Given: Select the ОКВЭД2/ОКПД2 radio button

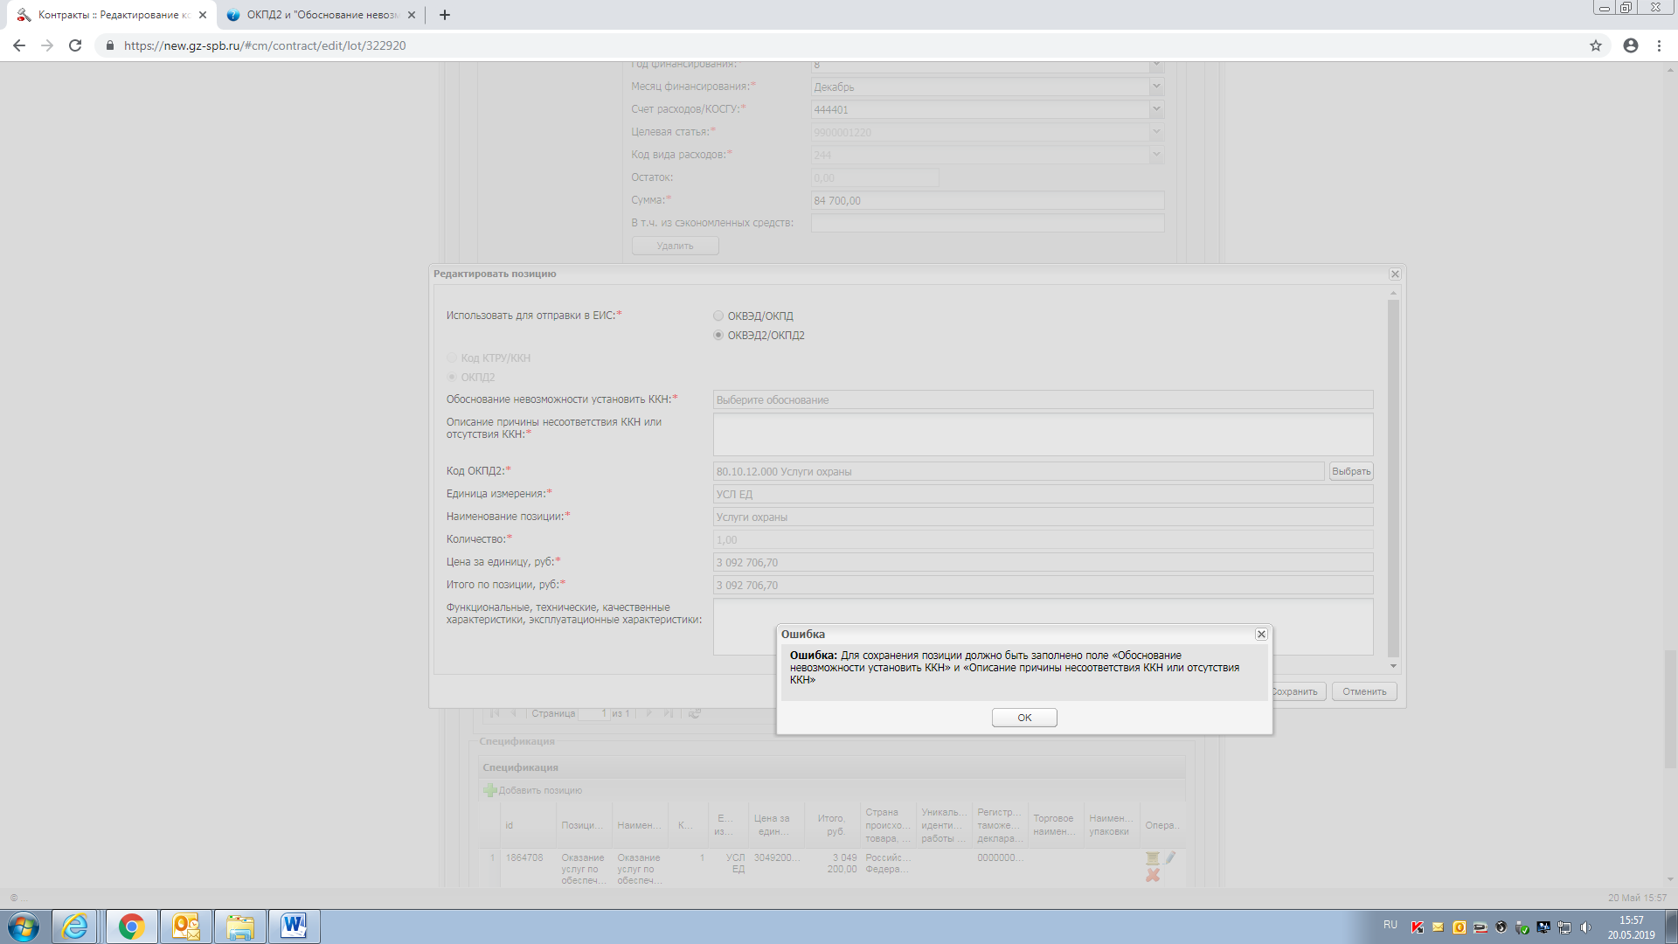Looking at the screenshot, I should pos(718,336).
